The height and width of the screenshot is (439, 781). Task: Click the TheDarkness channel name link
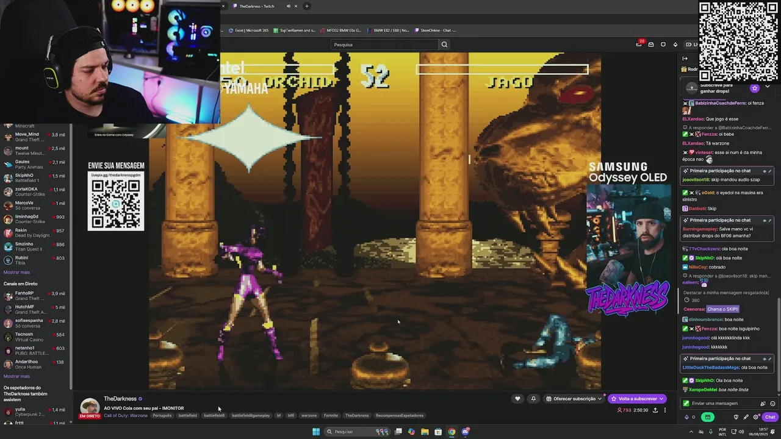pos(120,399)
